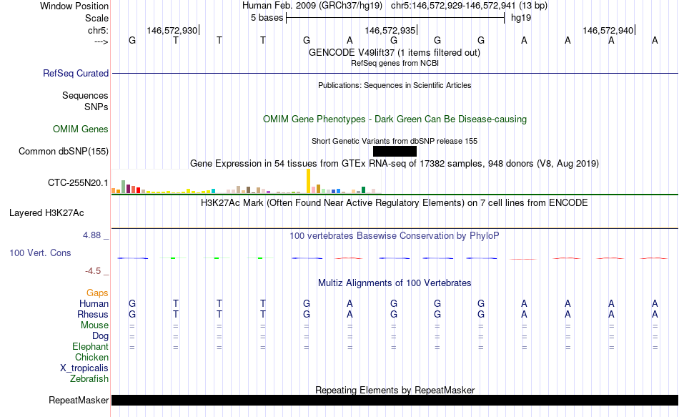The width and height of the screenshot is (679, 417).
Task: Select the Chicken species label
Action: [x=91, y=357]
